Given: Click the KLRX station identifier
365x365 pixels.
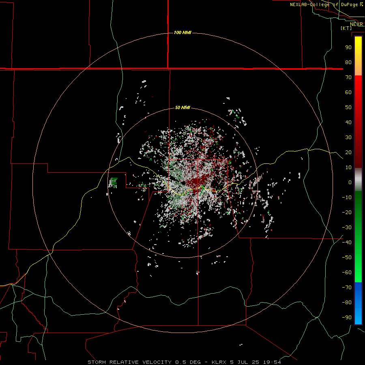Looking at the screenshot, I should [x=219, y=362].
